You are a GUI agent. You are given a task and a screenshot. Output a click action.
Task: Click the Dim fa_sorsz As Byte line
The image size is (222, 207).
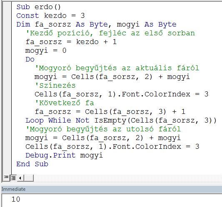96,25
